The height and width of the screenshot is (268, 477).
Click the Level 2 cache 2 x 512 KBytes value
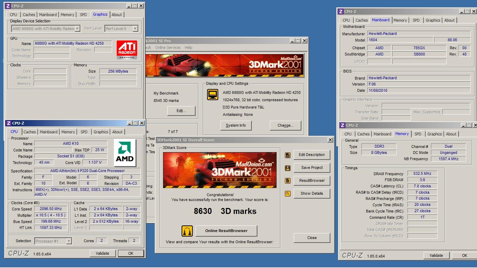(x=106, y=222)
